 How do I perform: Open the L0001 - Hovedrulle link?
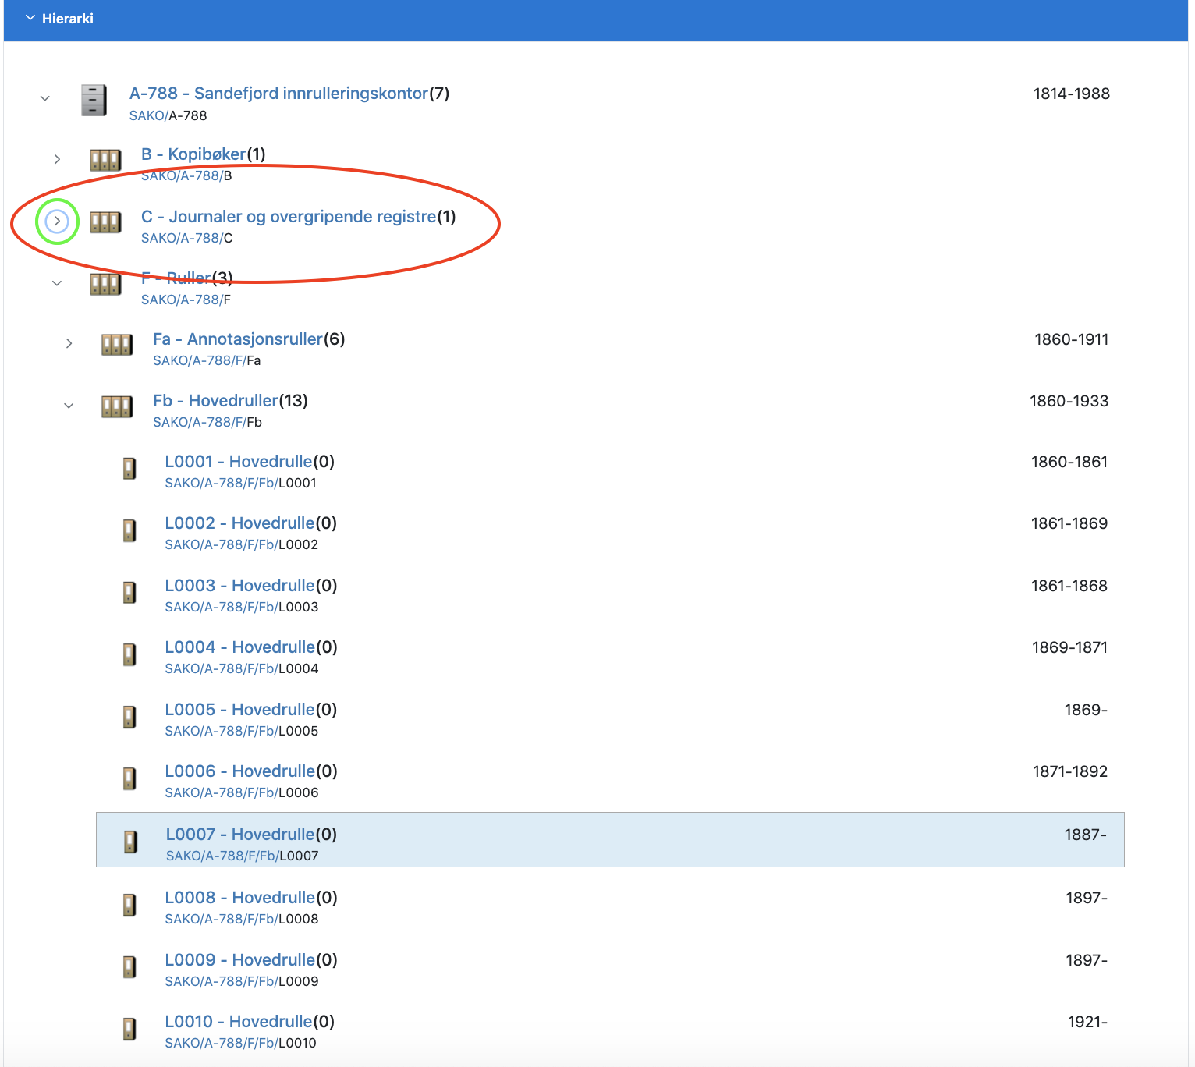tap(239, 462)
